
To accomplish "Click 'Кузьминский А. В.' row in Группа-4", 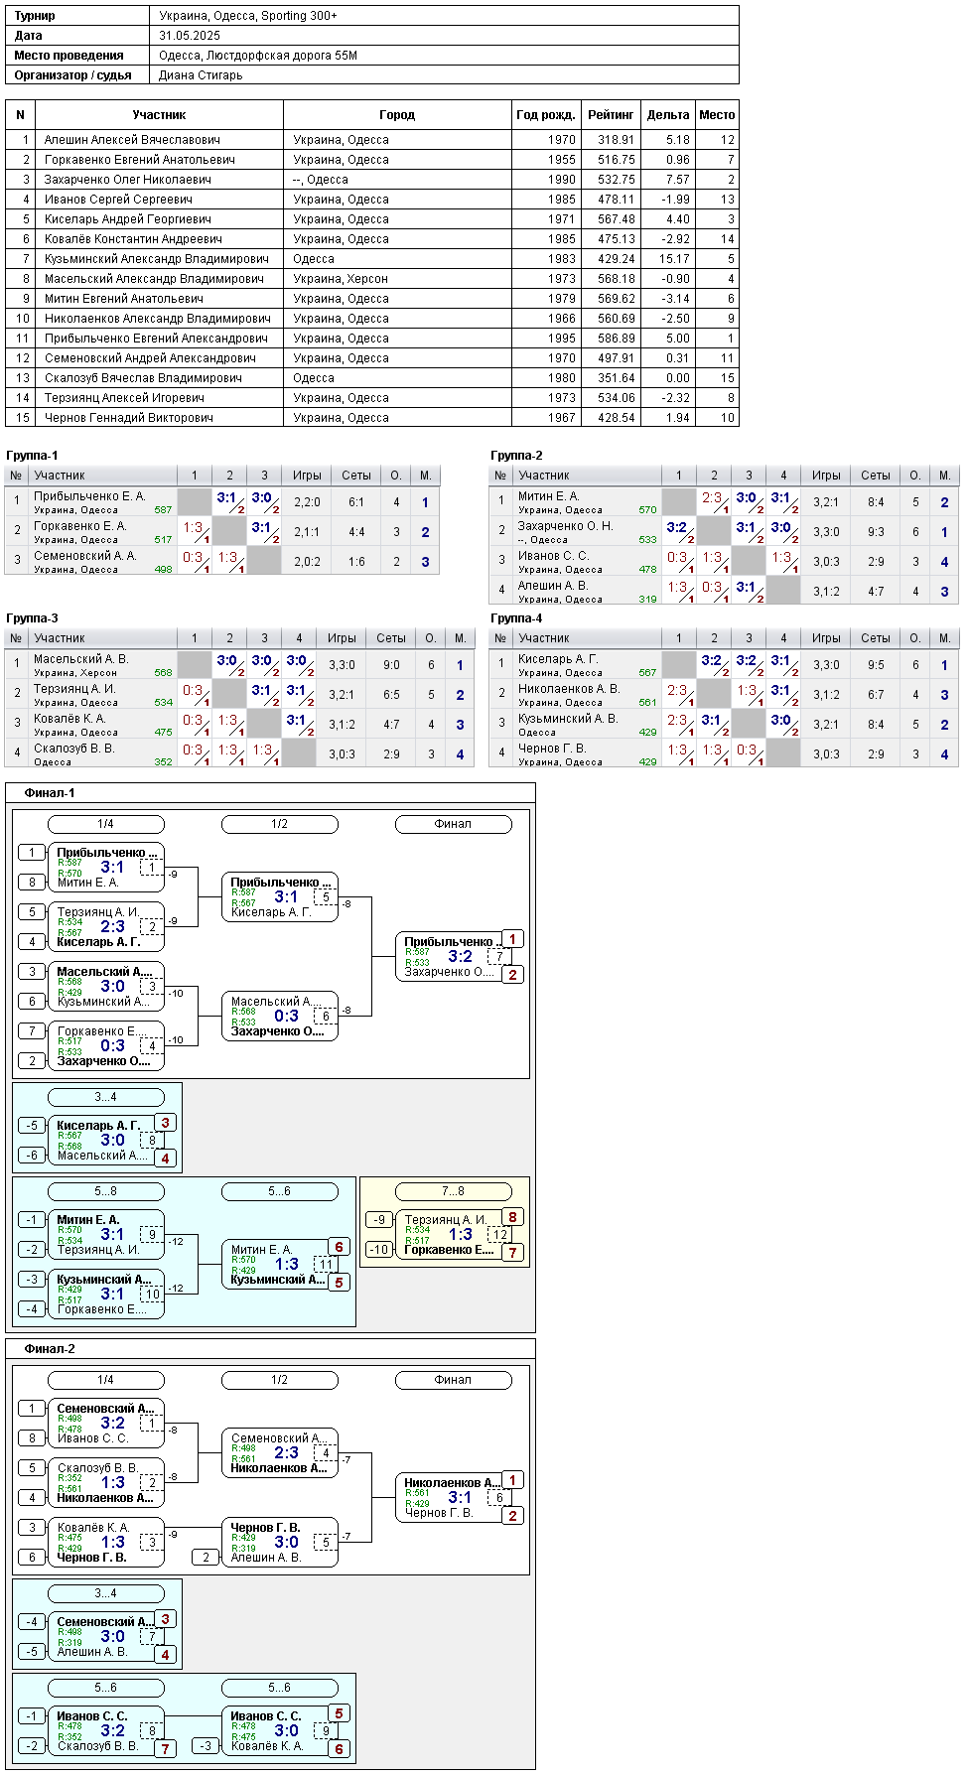I will pyautogui.click(x=724, y=725).
